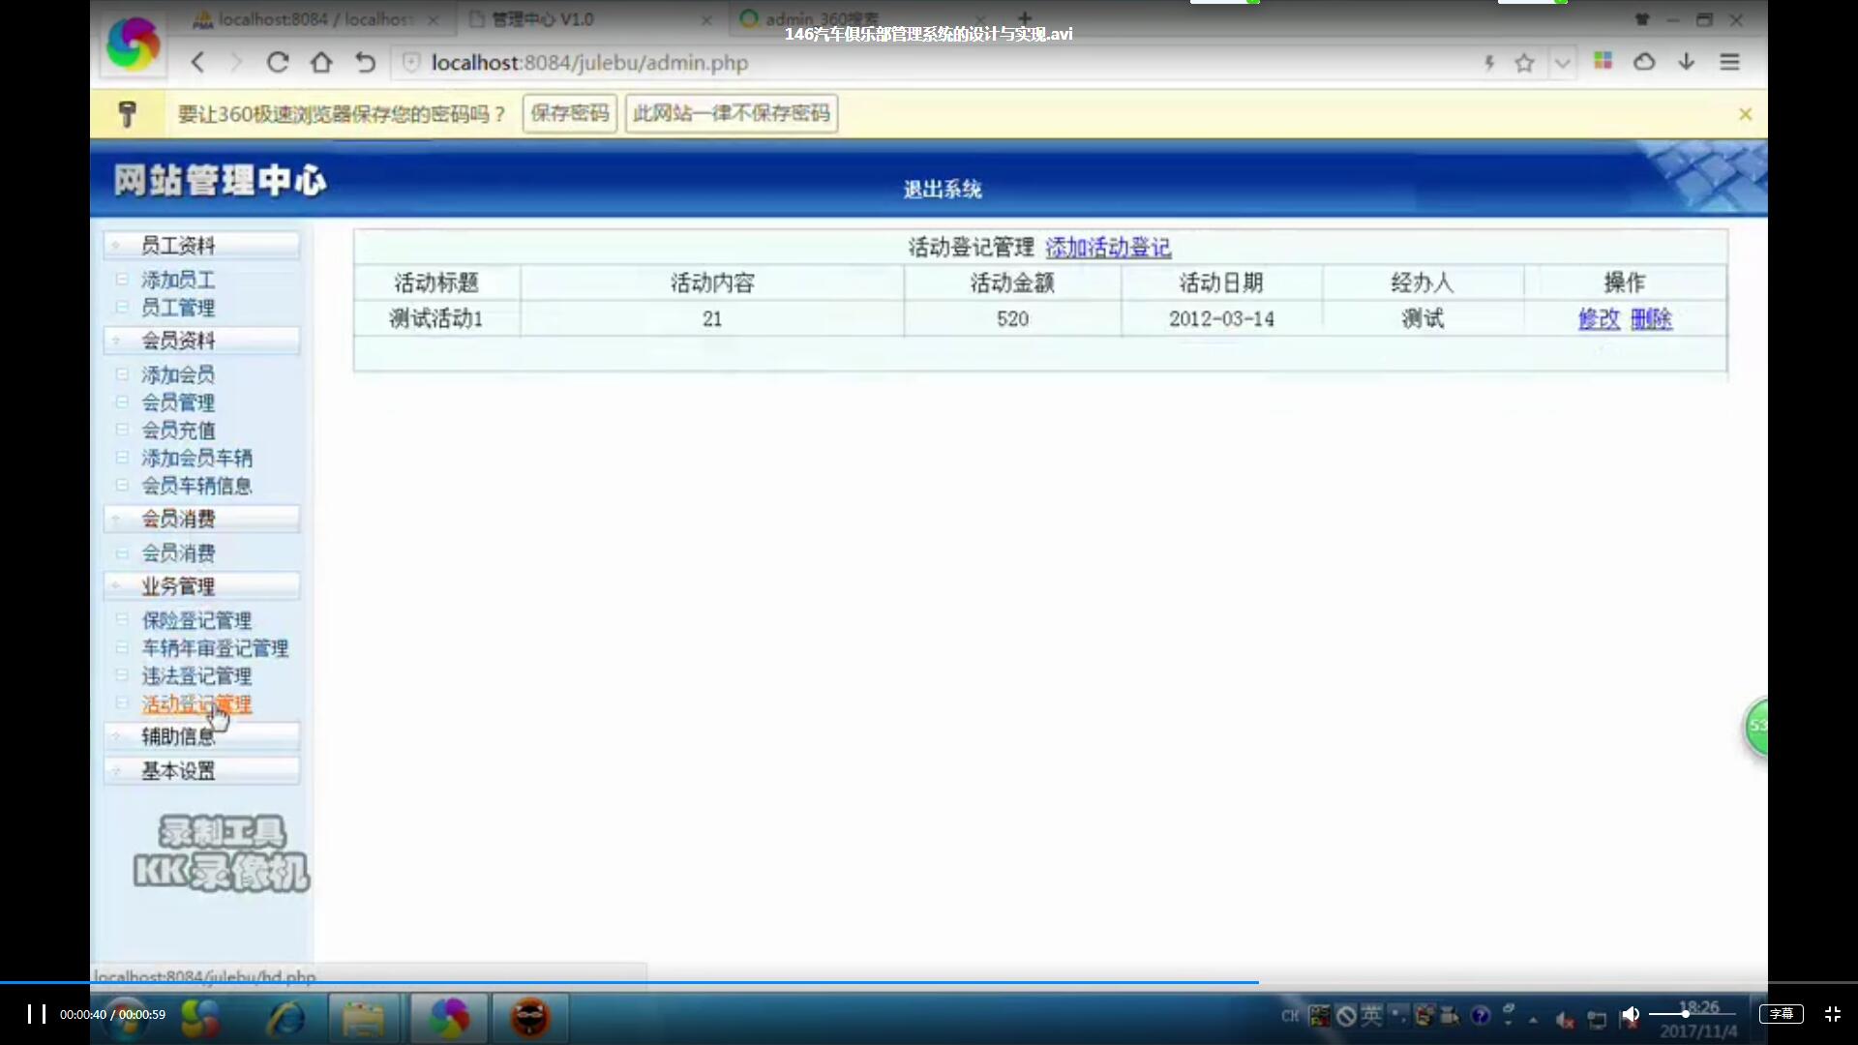Image resolution: width=1858 pixels, height=1045 pixels.
Task: Open 车辆年审登记管理 in sidebar
Action: [x=215, y=648]
